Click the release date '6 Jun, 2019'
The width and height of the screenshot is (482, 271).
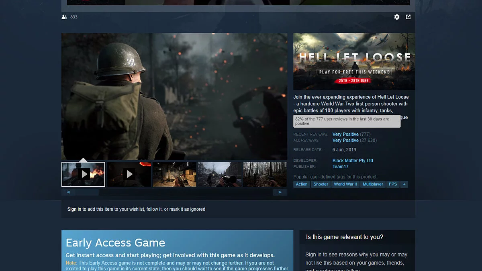coord(344,150)
